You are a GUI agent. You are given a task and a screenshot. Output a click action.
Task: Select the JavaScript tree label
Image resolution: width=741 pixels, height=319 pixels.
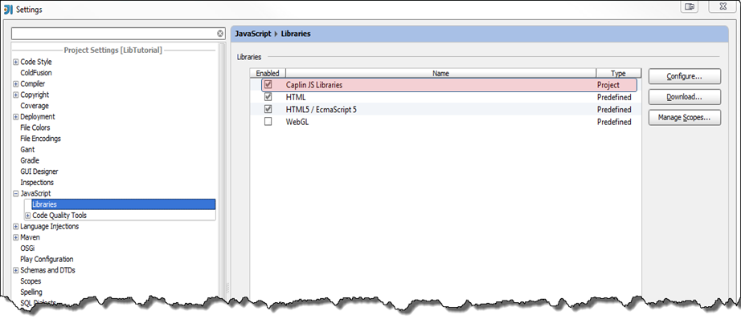(35, 193)
